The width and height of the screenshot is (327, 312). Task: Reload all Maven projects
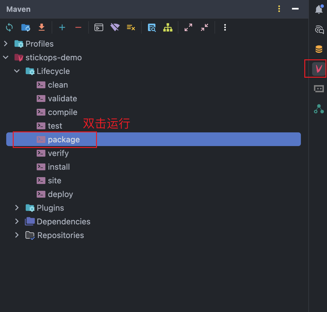click(9, 27)
